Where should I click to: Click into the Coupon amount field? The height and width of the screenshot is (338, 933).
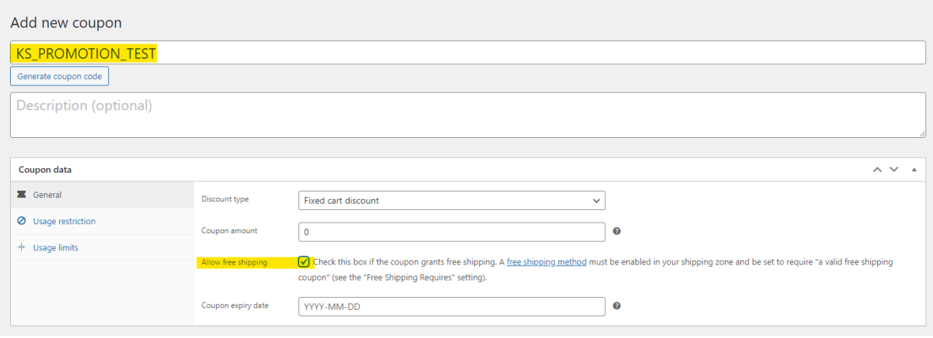(451, 232)
